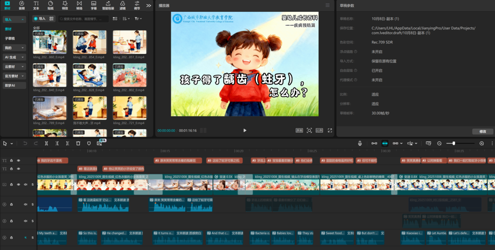Screen dimensions: 495x250
Task: Select the audio clip 'Sweet food...'
Action: 337,237
